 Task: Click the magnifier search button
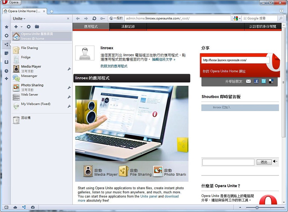click(281, 18)
